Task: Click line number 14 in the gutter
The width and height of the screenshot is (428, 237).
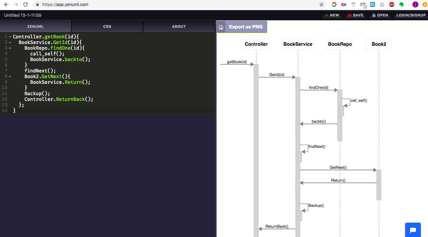Action: coord(4,110)
